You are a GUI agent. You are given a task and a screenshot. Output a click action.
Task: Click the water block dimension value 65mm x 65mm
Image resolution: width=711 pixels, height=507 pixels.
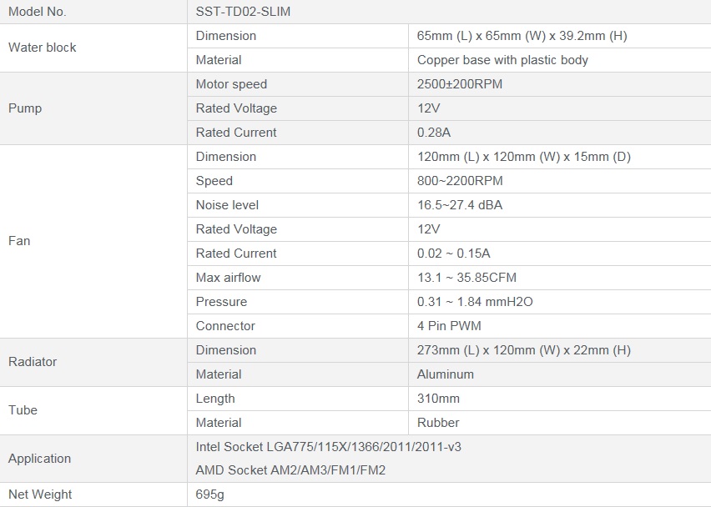click(522, 36)
